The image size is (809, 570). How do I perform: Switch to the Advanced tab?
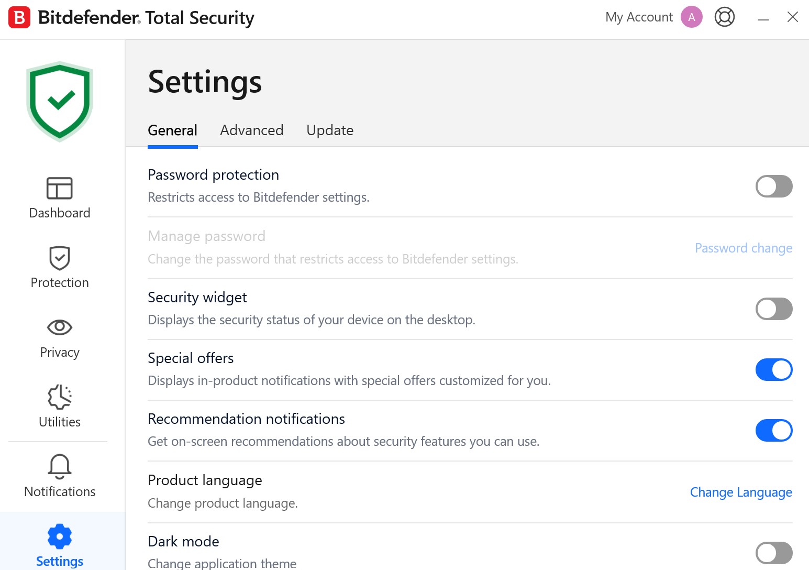[x=252, y=130]
